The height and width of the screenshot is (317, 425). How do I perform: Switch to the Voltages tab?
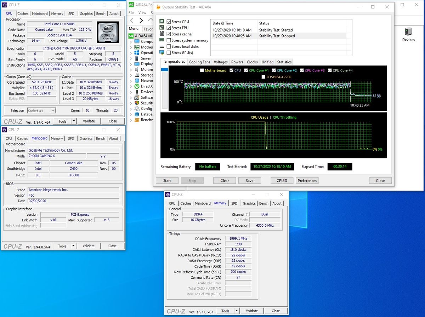[221, 62]
